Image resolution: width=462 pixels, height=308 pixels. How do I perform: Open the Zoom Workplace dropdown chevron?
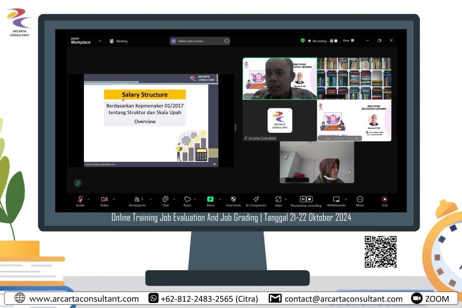(100, 41)
